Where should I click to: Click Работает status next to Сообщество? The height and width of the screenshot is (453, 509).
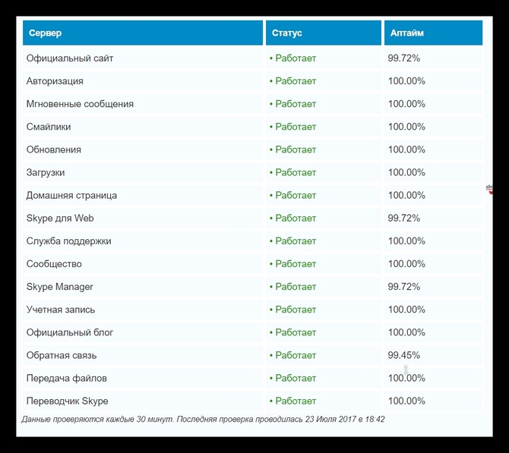click(292, 264)
